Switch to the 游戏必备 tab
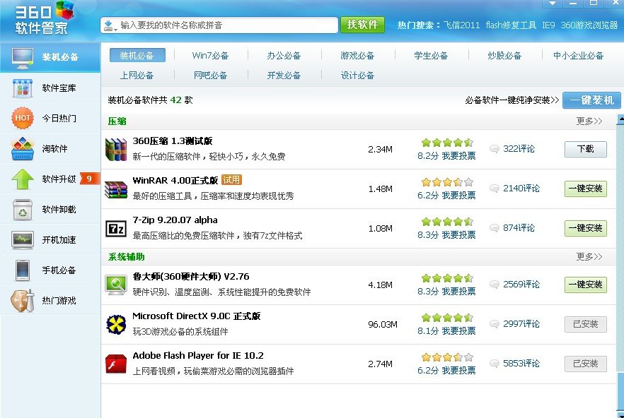The width and height of the screenshot is (624, 418). [357, 55]
